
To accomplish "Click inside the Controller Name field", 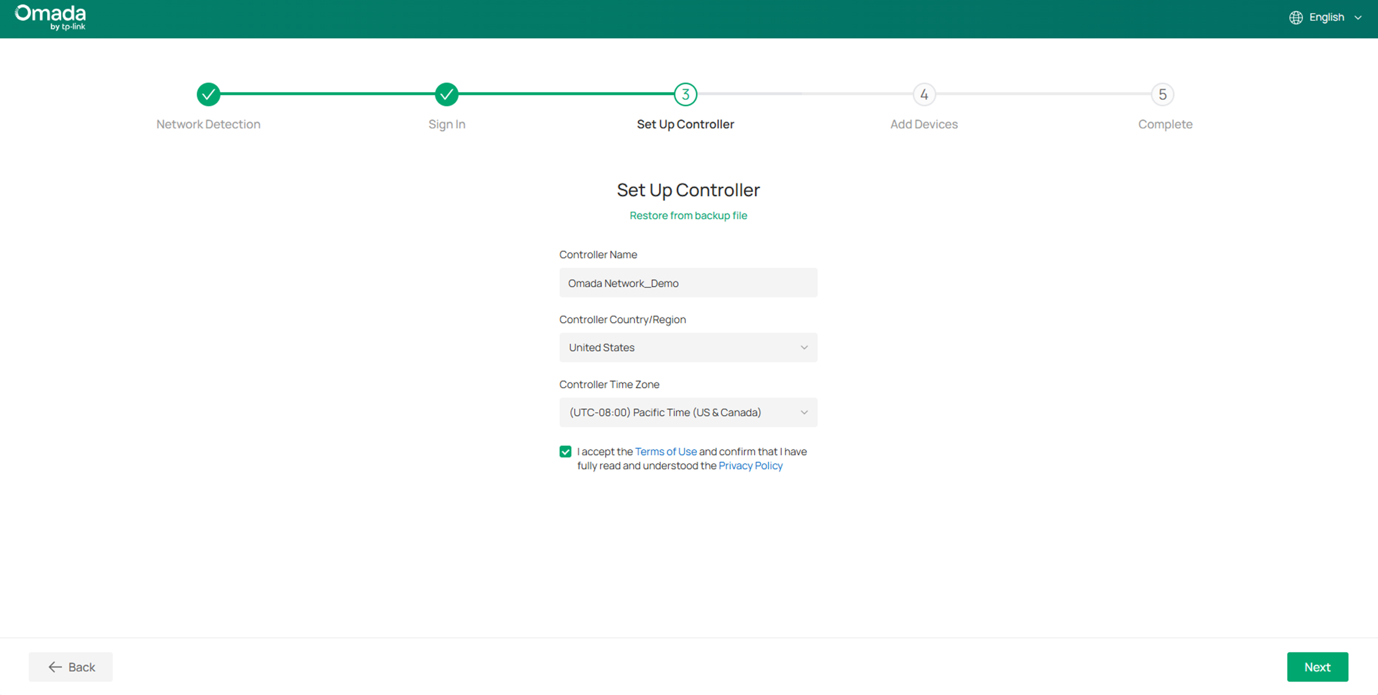I will tap(688, 282).
